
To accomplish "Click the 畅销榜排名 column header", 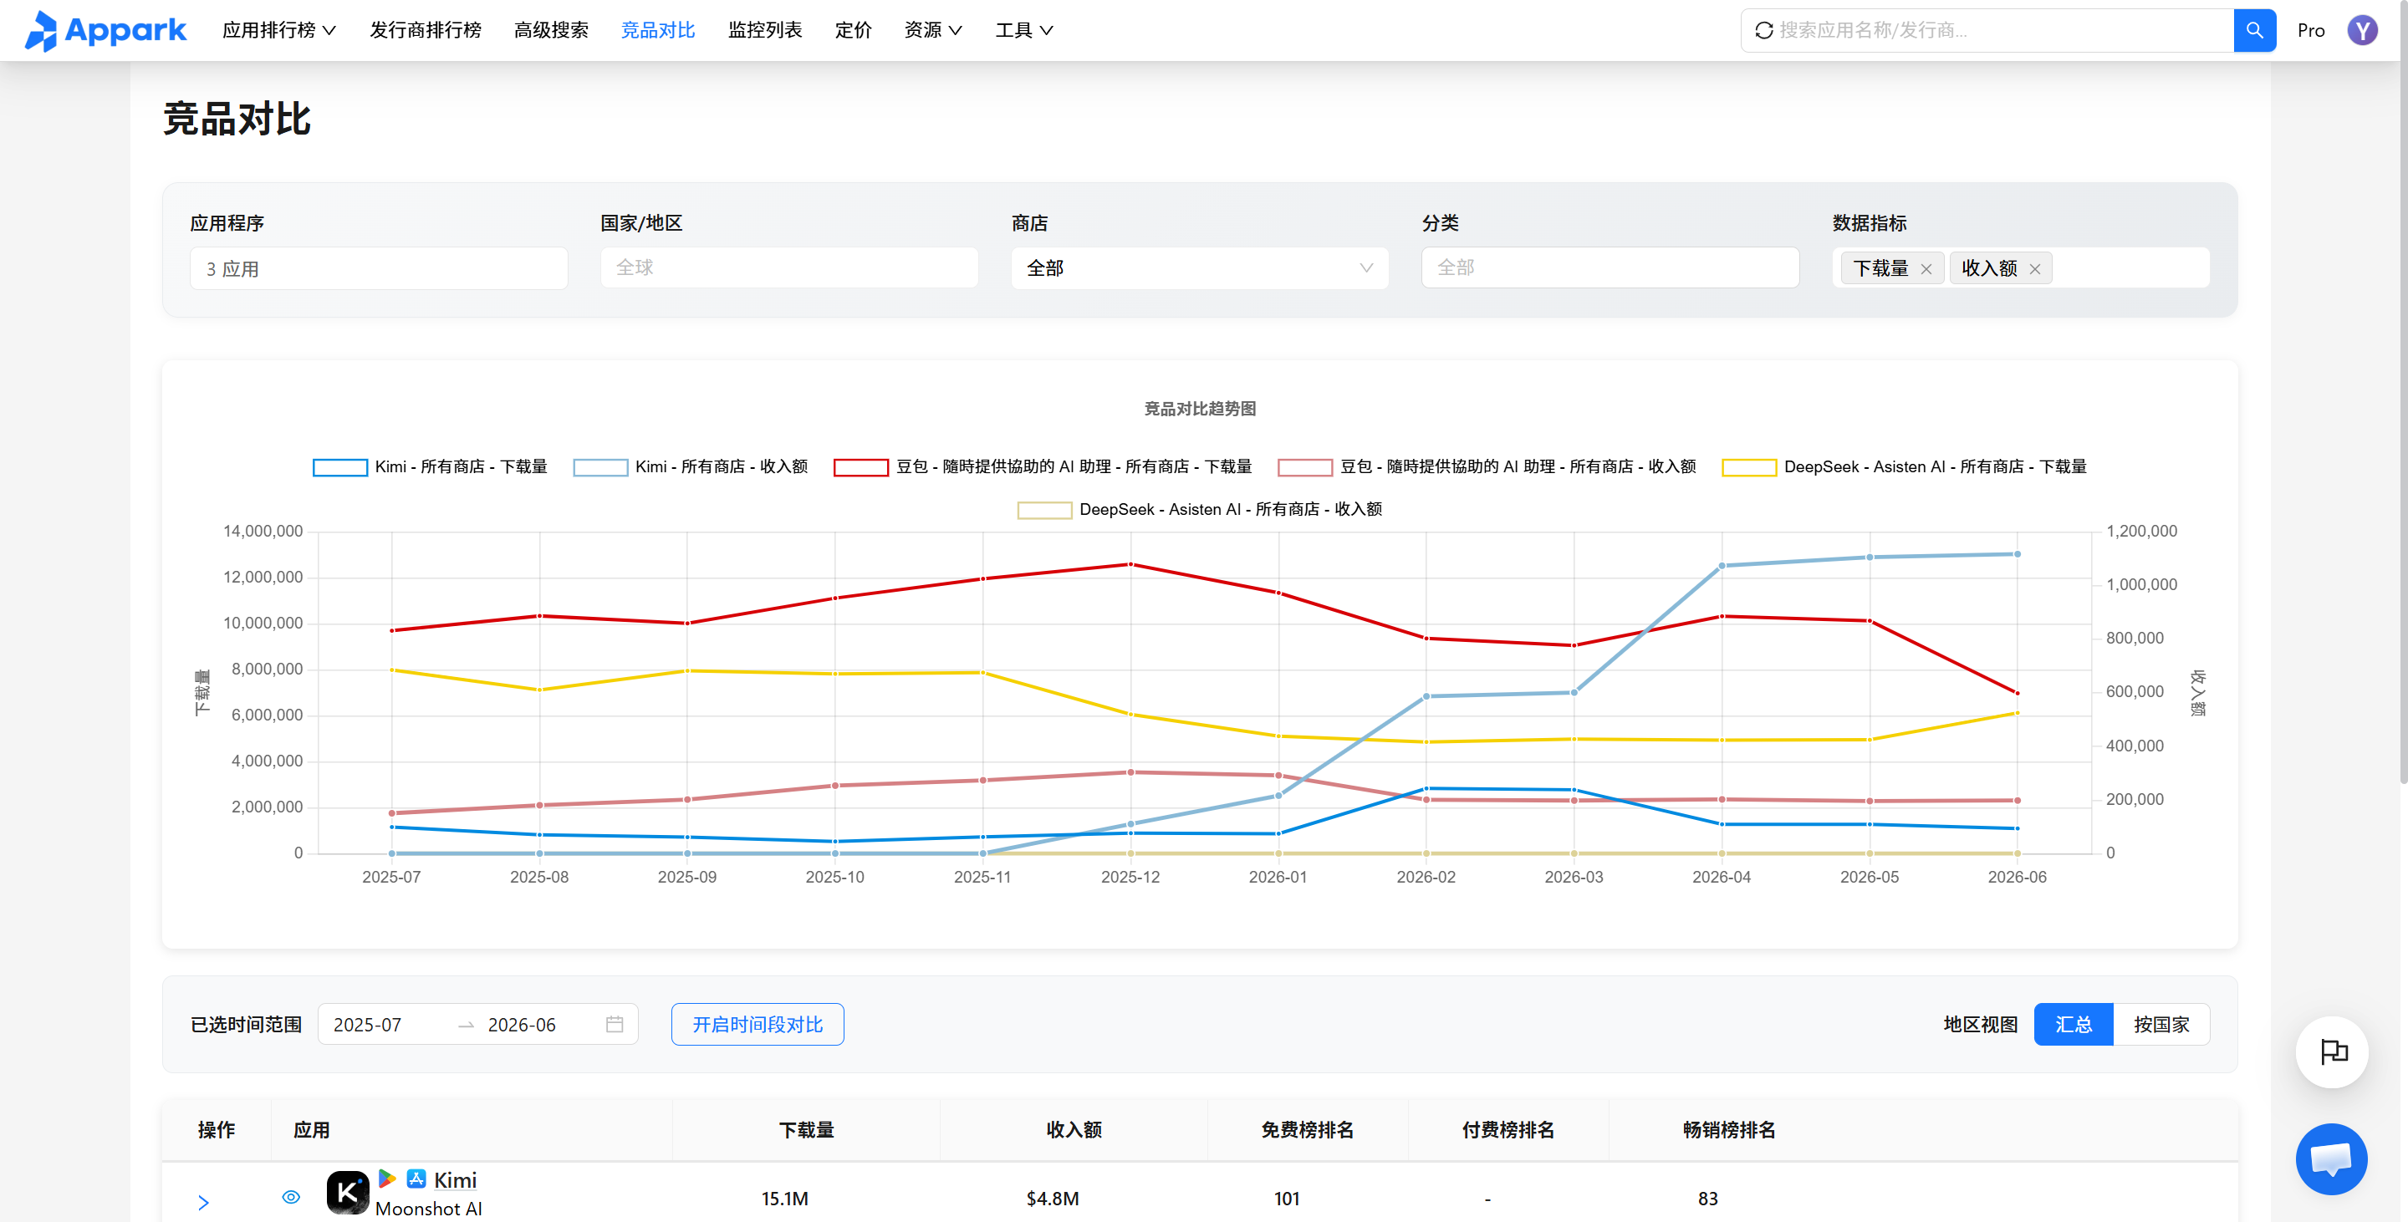I will [1728, 1129].
